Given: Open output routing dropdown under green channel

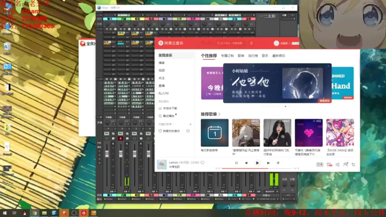Looking at the screenshot, I should pos(124,199).
